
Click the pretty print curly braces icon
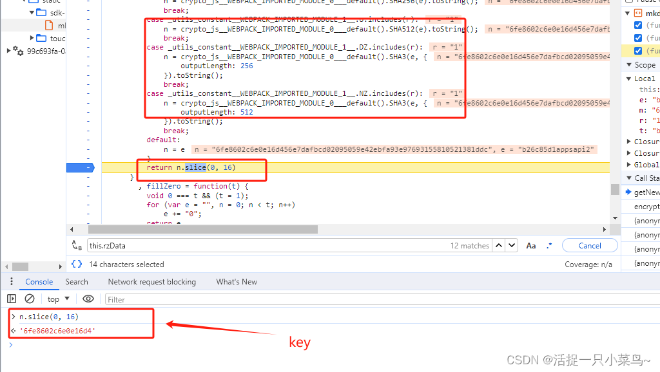(x=77, y=264)
